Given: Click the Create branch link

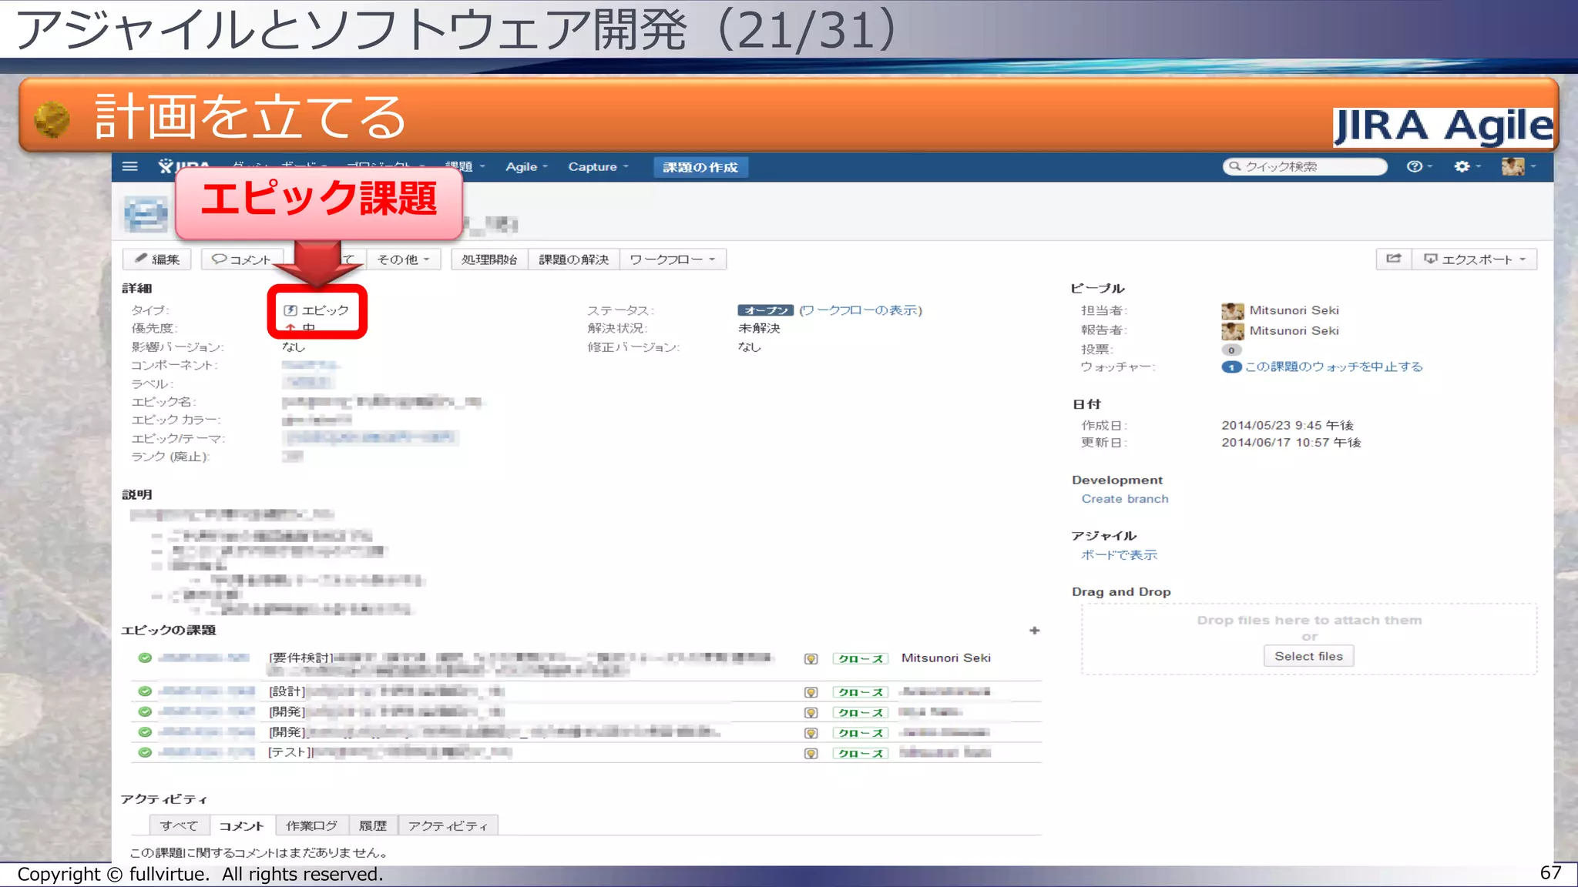Looking at the screenshot, I should coord(1125,499).
